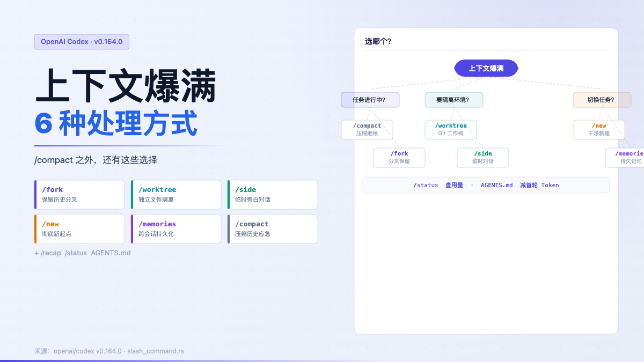644x362 pixels.
Task: Select the 任务进行中? decision node
Action: click(370, 100)
